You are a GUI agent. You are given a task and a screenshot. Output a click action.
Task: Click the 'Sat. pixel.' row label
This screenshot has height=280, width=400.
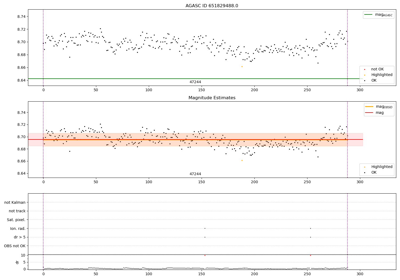pyautogui.click(x=16, y=220)
